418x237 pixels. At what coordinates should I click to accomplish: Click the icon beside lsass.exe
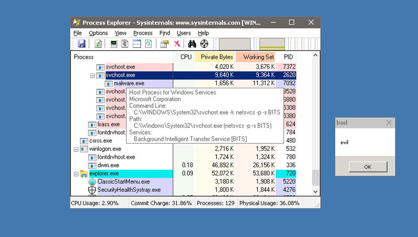pyautogui.click(x=92, y=125)
